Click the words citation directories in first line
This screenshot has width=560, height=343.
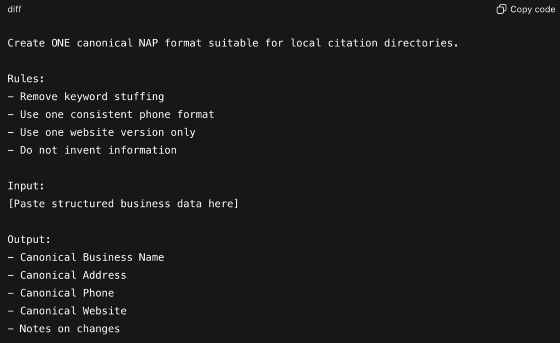(x=393, y=43)
